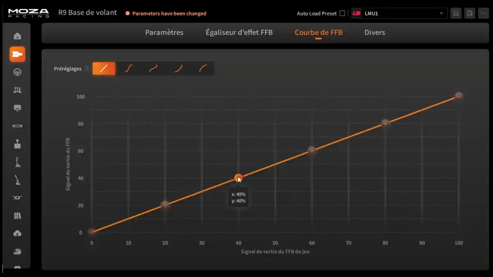The height and width of the screenshot is (277, 493).
Task: Toggle the Auto Load Preset checkbox
Action: pyautogui.click(x=342, y=14)
